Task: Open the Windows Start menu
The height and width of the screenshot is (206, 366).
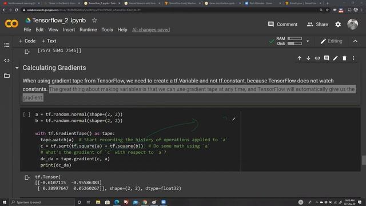Action: pos(4,202)
